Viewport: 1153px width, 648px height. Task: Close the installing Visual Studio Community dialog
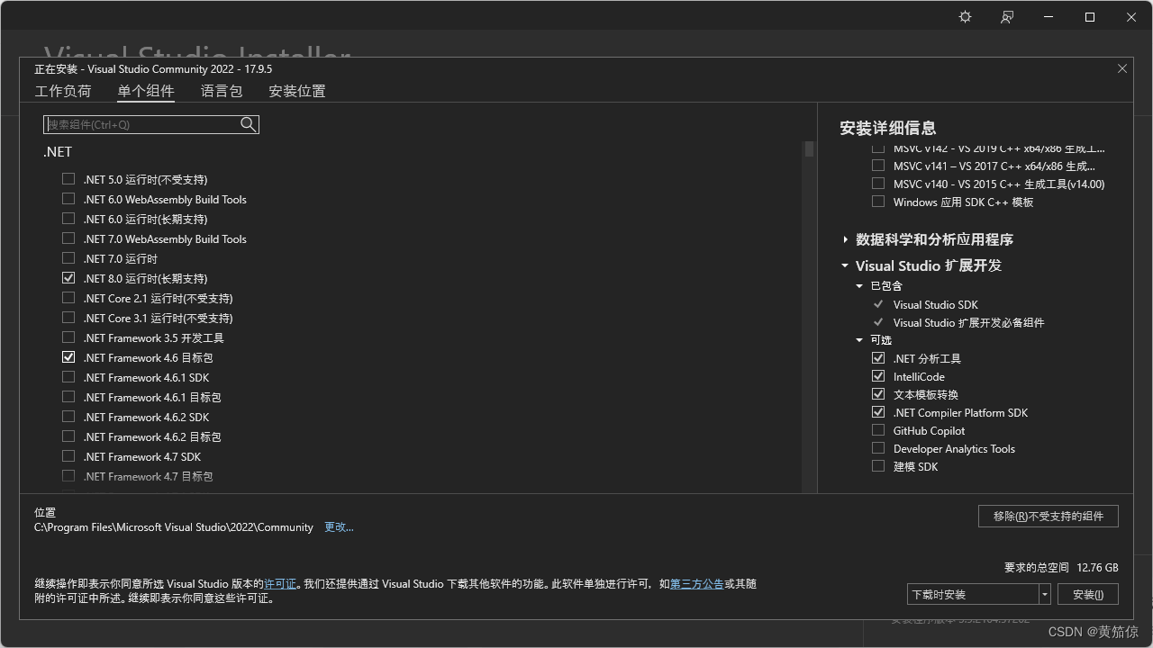point(1122,68)
